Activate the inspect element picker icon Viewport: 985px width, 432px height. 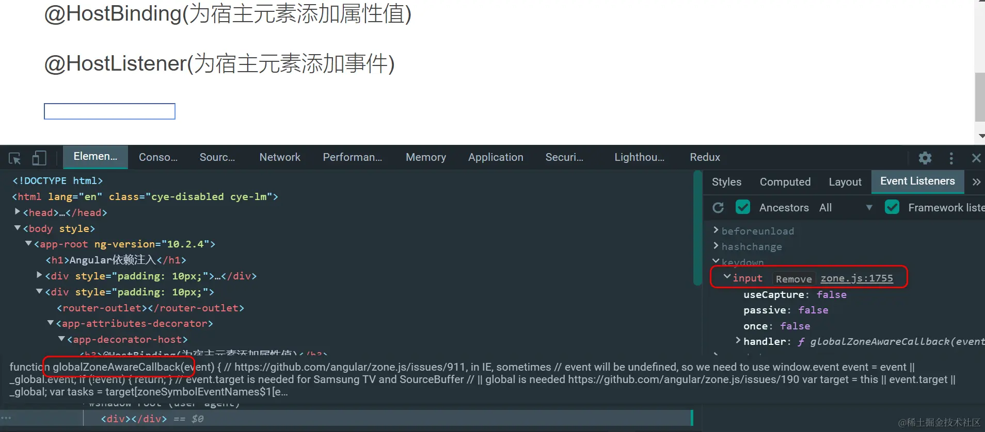coord(15,158)
